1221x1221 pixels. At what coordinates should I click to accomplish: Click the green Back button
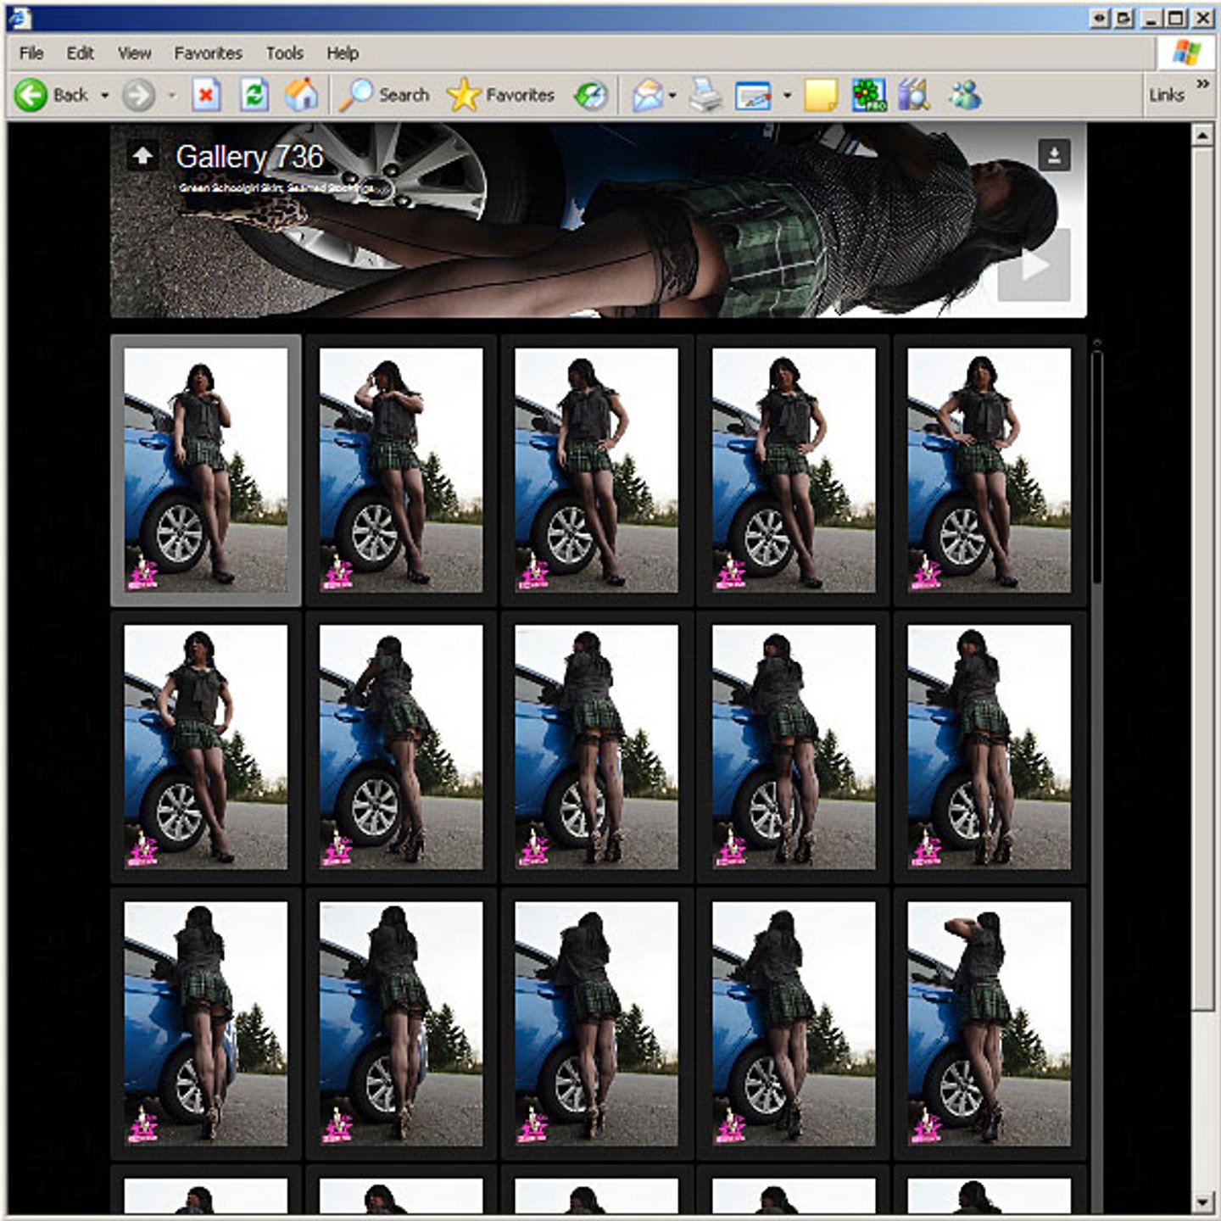31,95
